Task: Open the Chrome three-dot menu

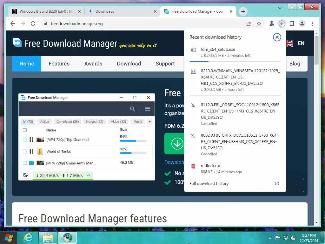Action: click(x=312, y=24)
